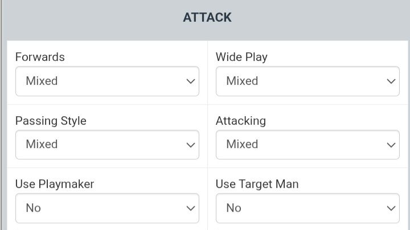Expand the Attacking combo box

pos(307,145)
